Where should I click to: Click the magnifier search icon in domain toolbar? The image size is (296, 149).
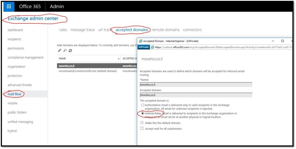click(x=65, y=50)
